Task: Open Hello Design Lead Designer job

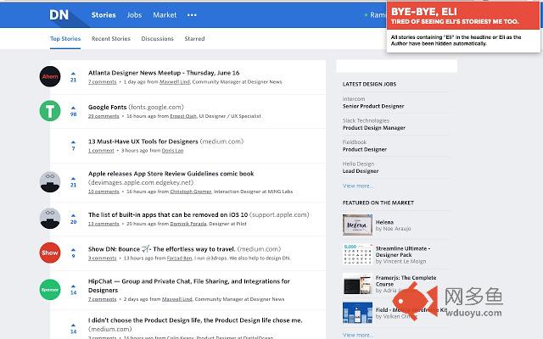Action: coord(361,171)
